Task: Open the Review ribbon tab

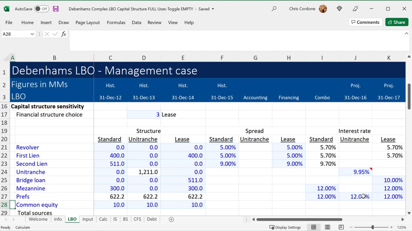Action: (x=154, y=23)
